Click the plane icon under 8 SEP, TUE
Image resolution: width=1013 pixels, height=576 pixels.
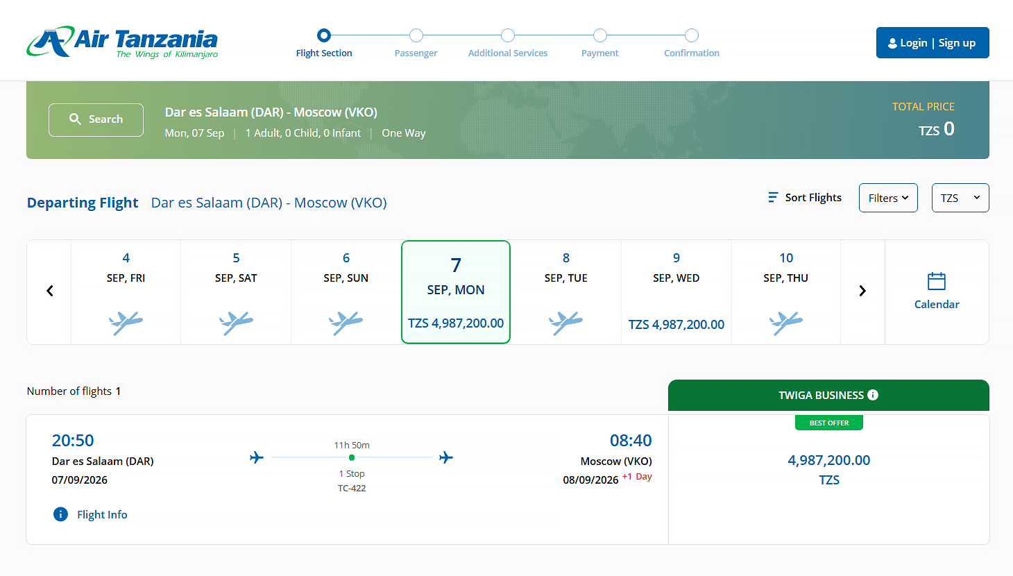(565, 323)
